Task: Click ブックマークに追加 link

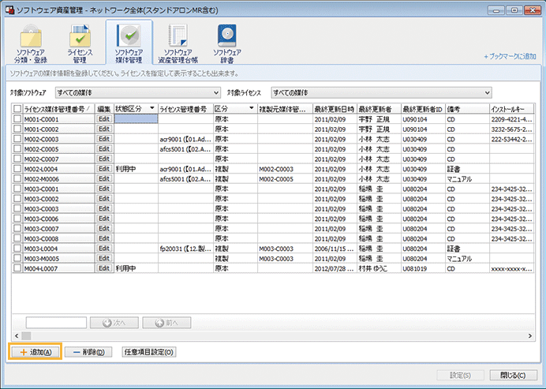Action: pos(510,57)
